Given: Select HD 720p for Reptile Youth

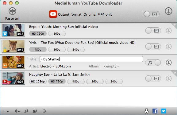Looking at the screenshot, I should 38,34.
